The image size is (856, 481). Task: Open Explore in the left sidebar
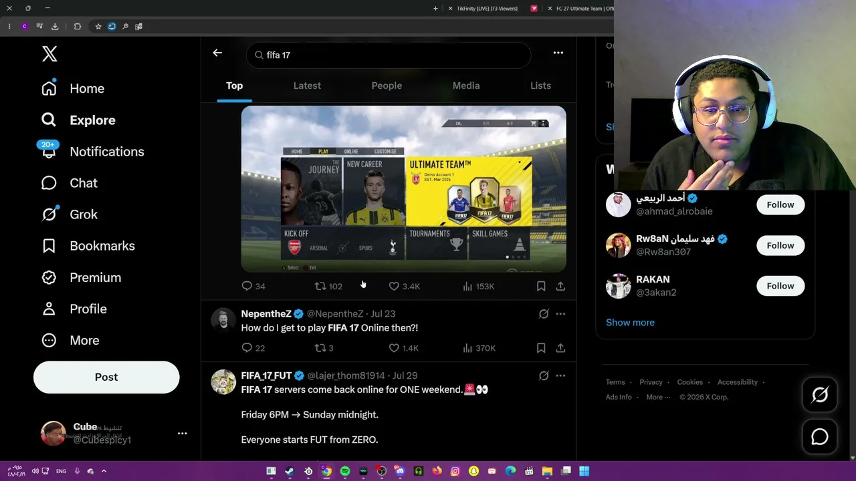78,120
